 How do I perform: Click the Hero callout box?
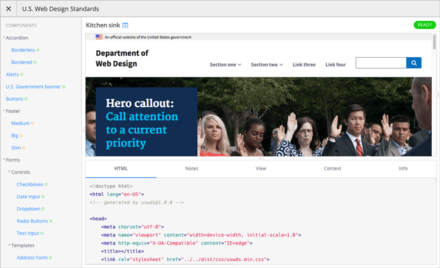point(146,122)
